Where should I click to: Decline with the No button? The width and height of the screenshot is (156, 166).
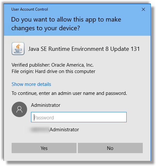pyautogui.click(x=110, y=148)
